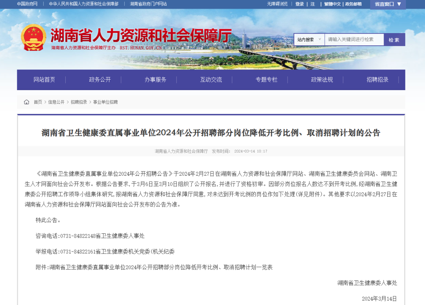Click the keyword search input field
This screenshot has width=425, height=305.
coord(354,39)
